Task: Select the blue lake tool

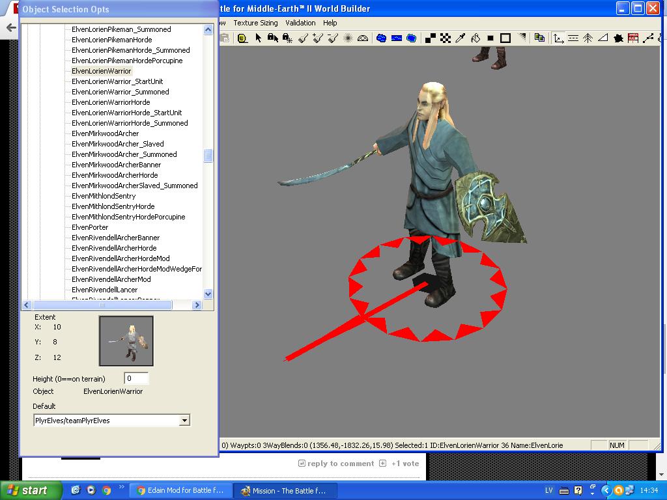Action: pyautogui.click(x=382, y=38)
